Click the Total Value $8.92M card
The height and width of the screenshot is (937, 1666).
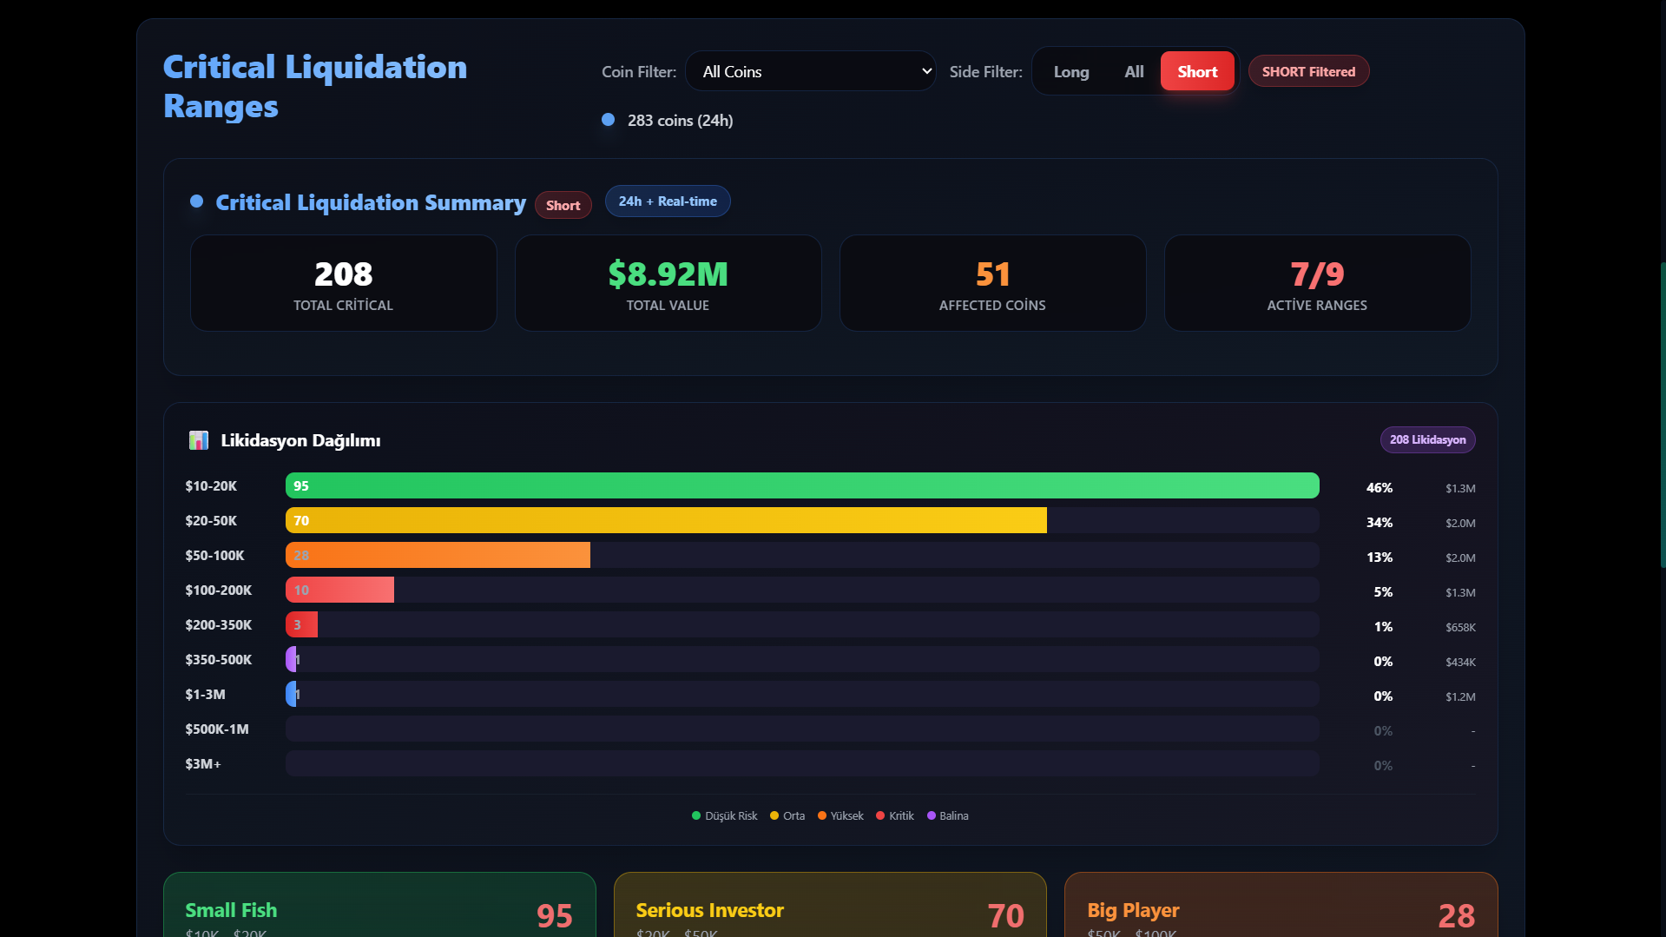tap(668, 283)
